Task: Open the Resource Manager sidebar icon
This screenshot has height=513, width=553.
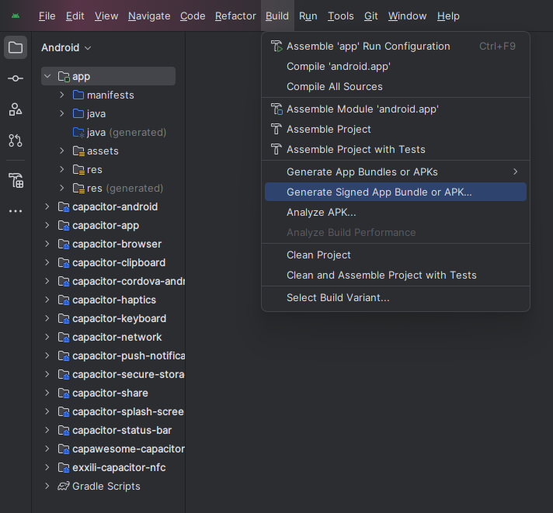Action: click(x=16, y=109)
